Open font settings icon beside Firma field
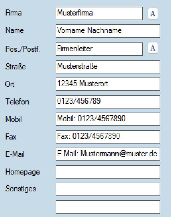 pyautogui.click(x=153, y=13)
